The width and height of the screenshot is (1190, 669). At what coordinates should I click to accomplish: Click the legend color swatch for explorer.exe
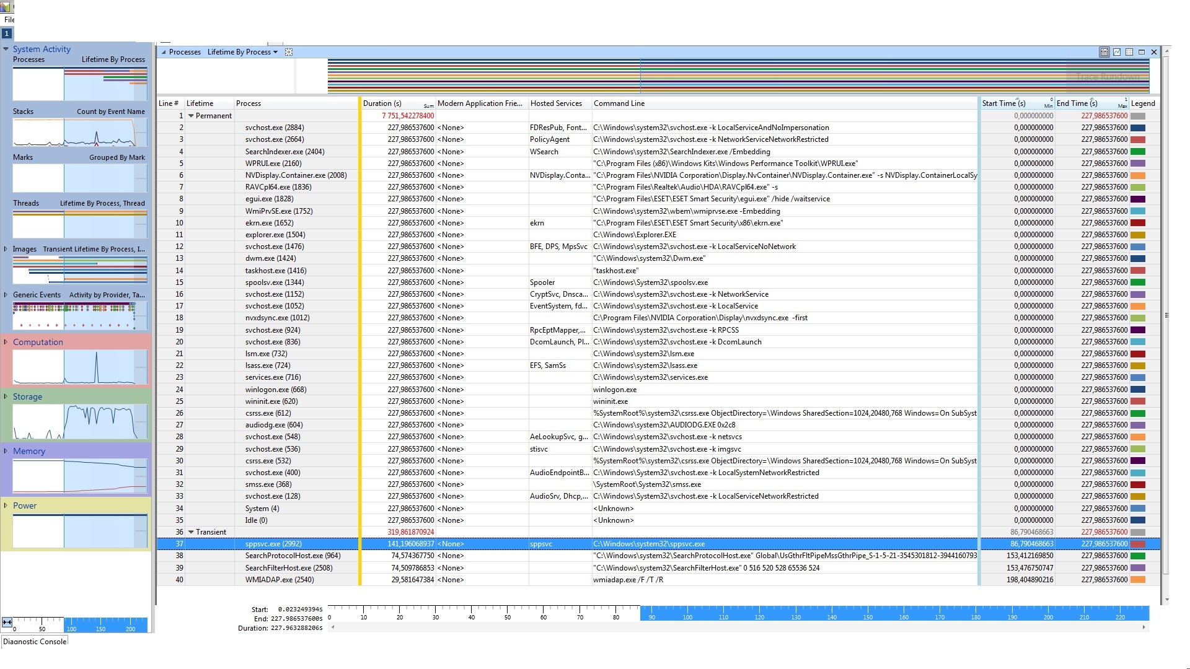coord(1137,235)
